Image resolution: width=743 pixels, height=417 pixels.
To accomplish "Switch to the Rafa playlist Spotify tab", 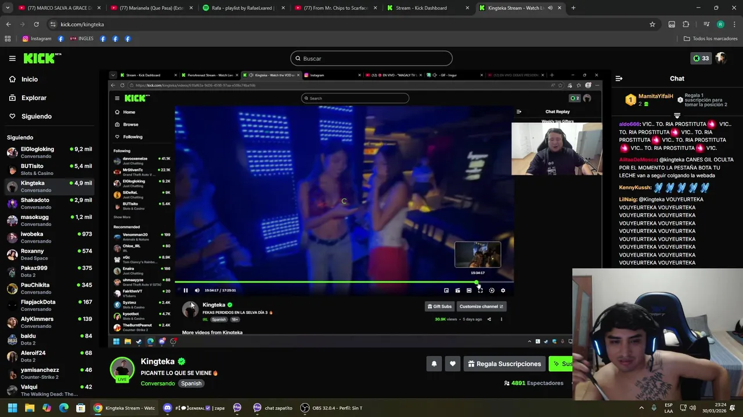I will tap(244, 8).
